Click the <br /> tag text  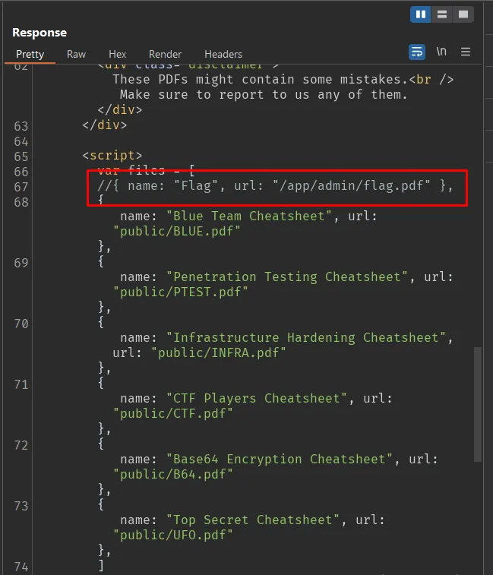tap(431, 80)
